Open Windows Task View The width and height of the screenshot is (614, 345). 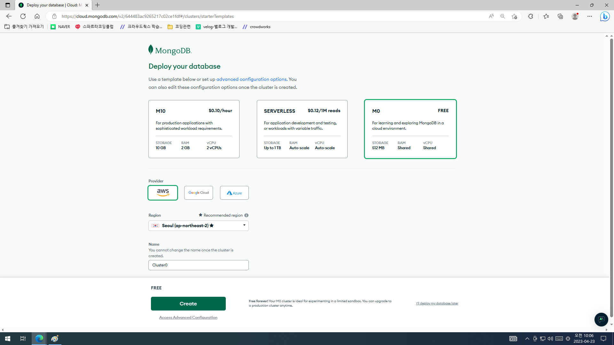(23, 339)
